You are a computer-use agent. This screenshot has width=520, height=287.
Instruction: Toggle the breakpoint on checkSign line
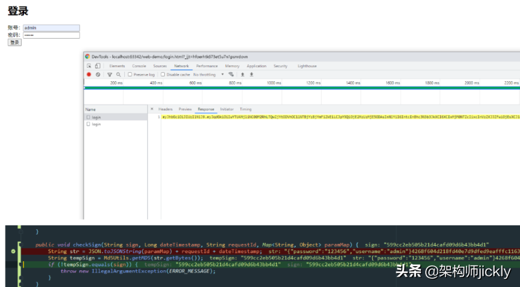click(x=14, y=251)
